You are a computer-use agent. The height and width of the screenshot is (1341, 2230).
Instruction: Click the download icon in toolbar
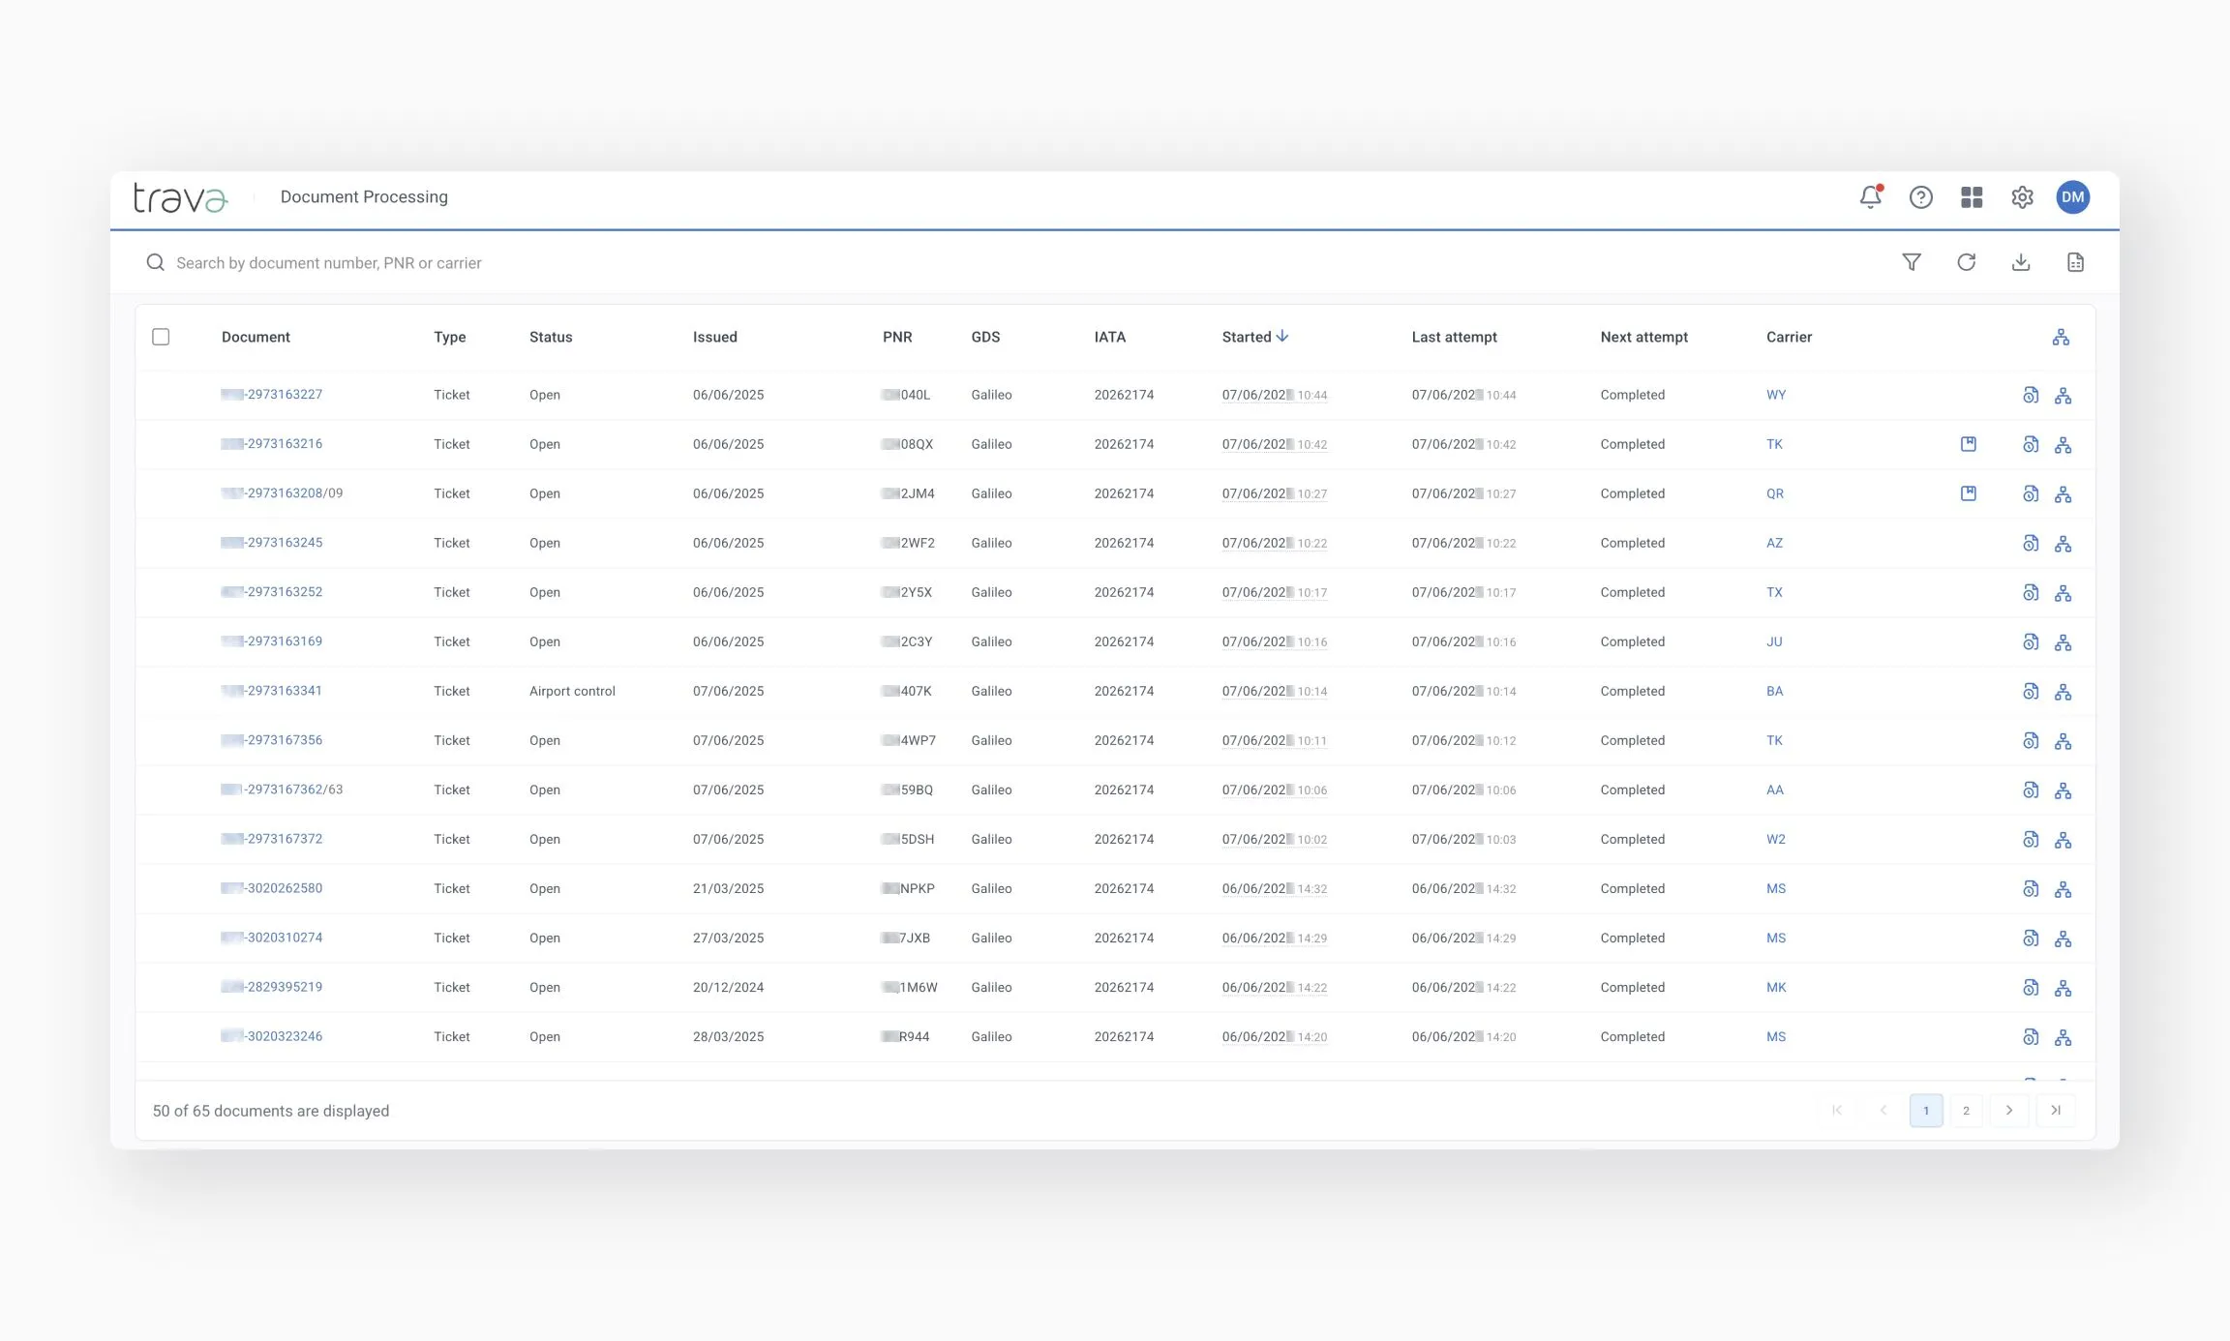(2021, 262)
